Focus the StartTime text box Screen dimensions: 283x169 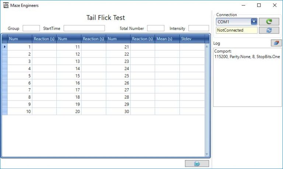84,28
